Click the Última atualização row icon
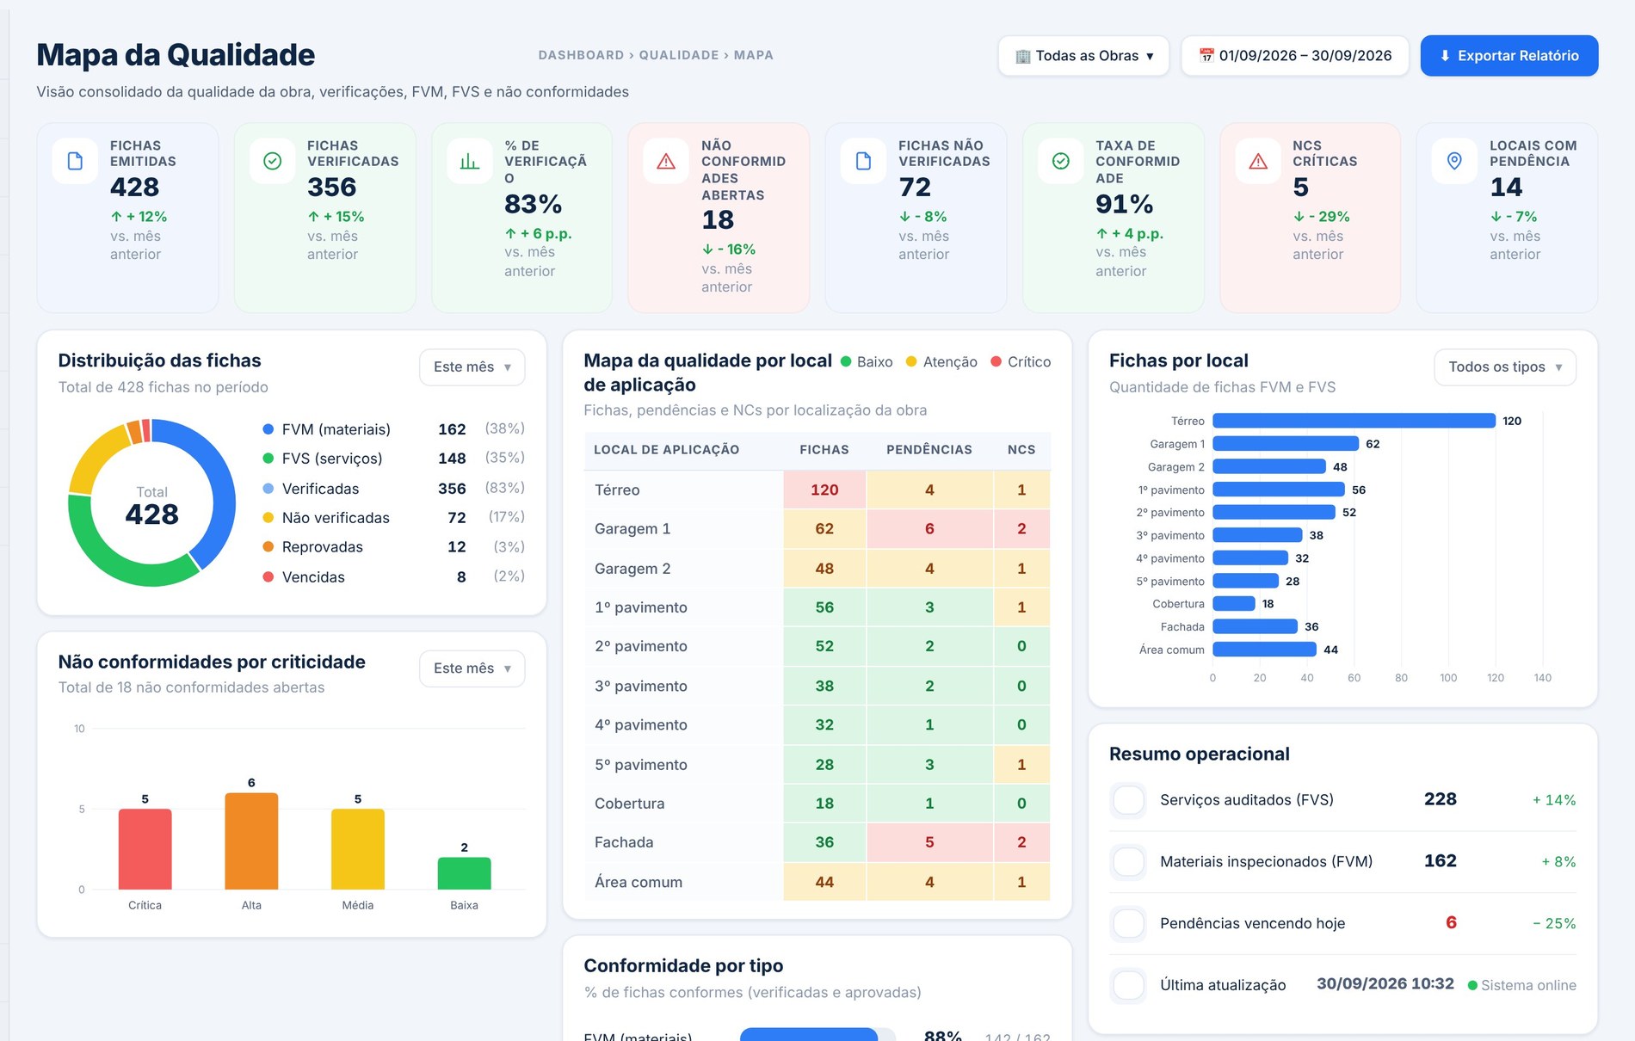 tap(1128, 986)
